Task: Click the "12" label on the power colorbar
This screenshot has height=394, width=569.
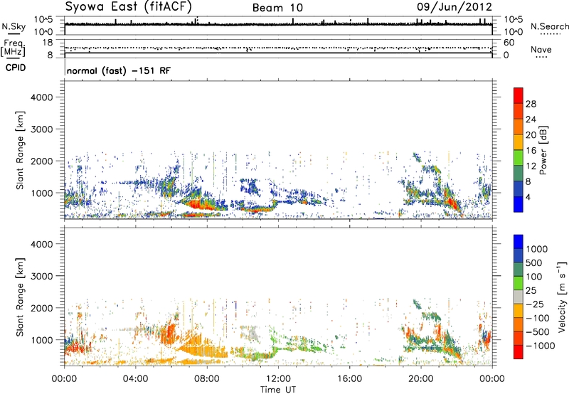Action: 531,166
